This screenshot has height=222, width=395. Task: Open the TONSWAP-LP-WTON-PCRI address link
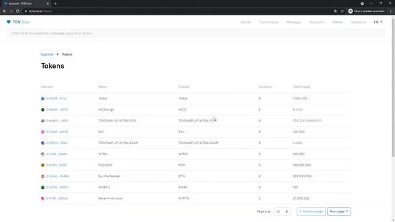click(x=57, y=121)
